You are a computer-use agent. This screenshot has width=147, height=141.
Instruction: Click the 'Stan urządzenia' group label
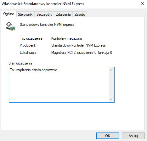(x=20, y=63)
